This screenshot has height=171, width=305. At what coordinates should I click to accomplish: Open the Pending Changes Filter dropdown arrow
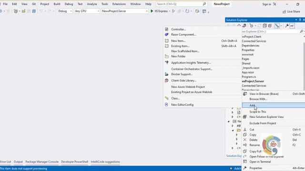[255, 26]
